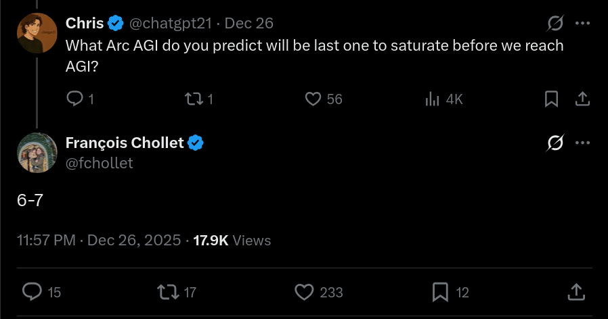Click the Dec 26 timestamp on Chris's tweet
608x319 pixels.
tap(248, 24)
